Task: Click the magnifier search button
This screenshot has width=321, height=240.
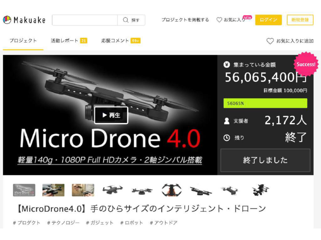Action: pos(131,20)
